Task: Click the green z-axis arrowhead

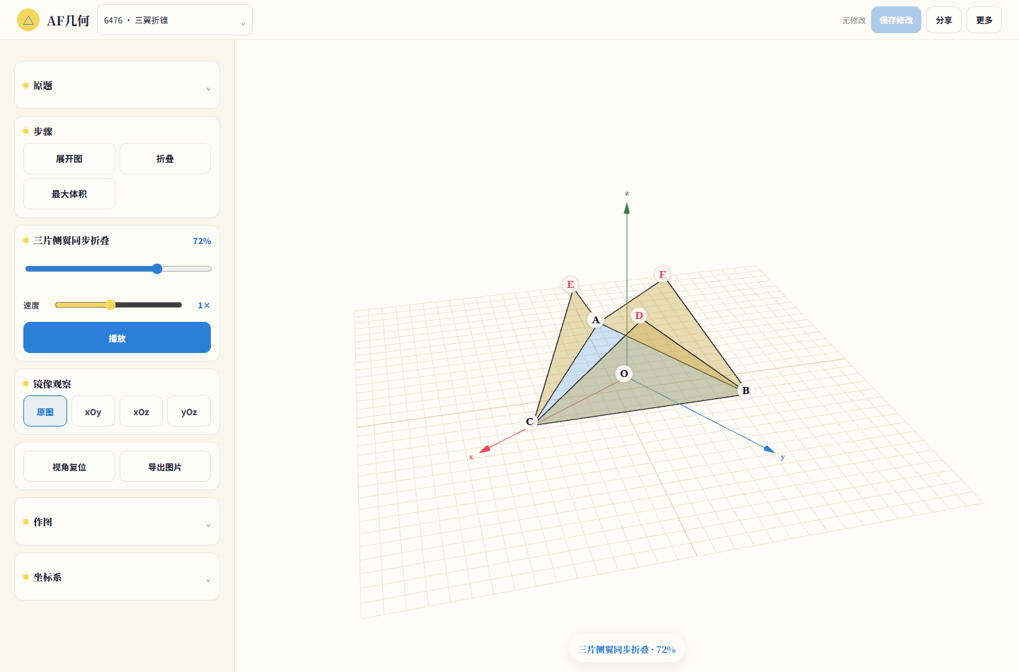Action: pos(626,208)
